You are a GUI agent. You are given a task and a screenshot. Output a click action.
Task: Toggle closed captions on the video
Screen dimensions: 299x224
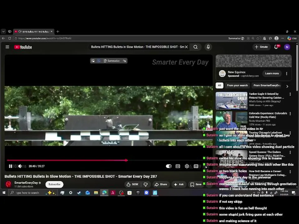click(178, 166)
